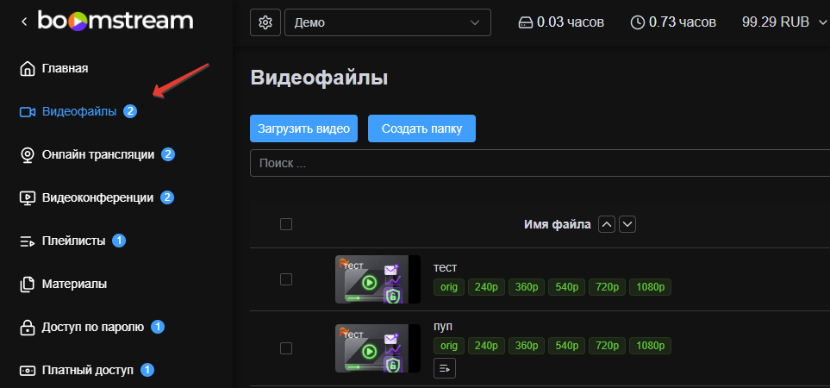This screenshot has height=388, width=830.
Task: Click the 0.73 часов time value
Action: click(x=683, y=22)
